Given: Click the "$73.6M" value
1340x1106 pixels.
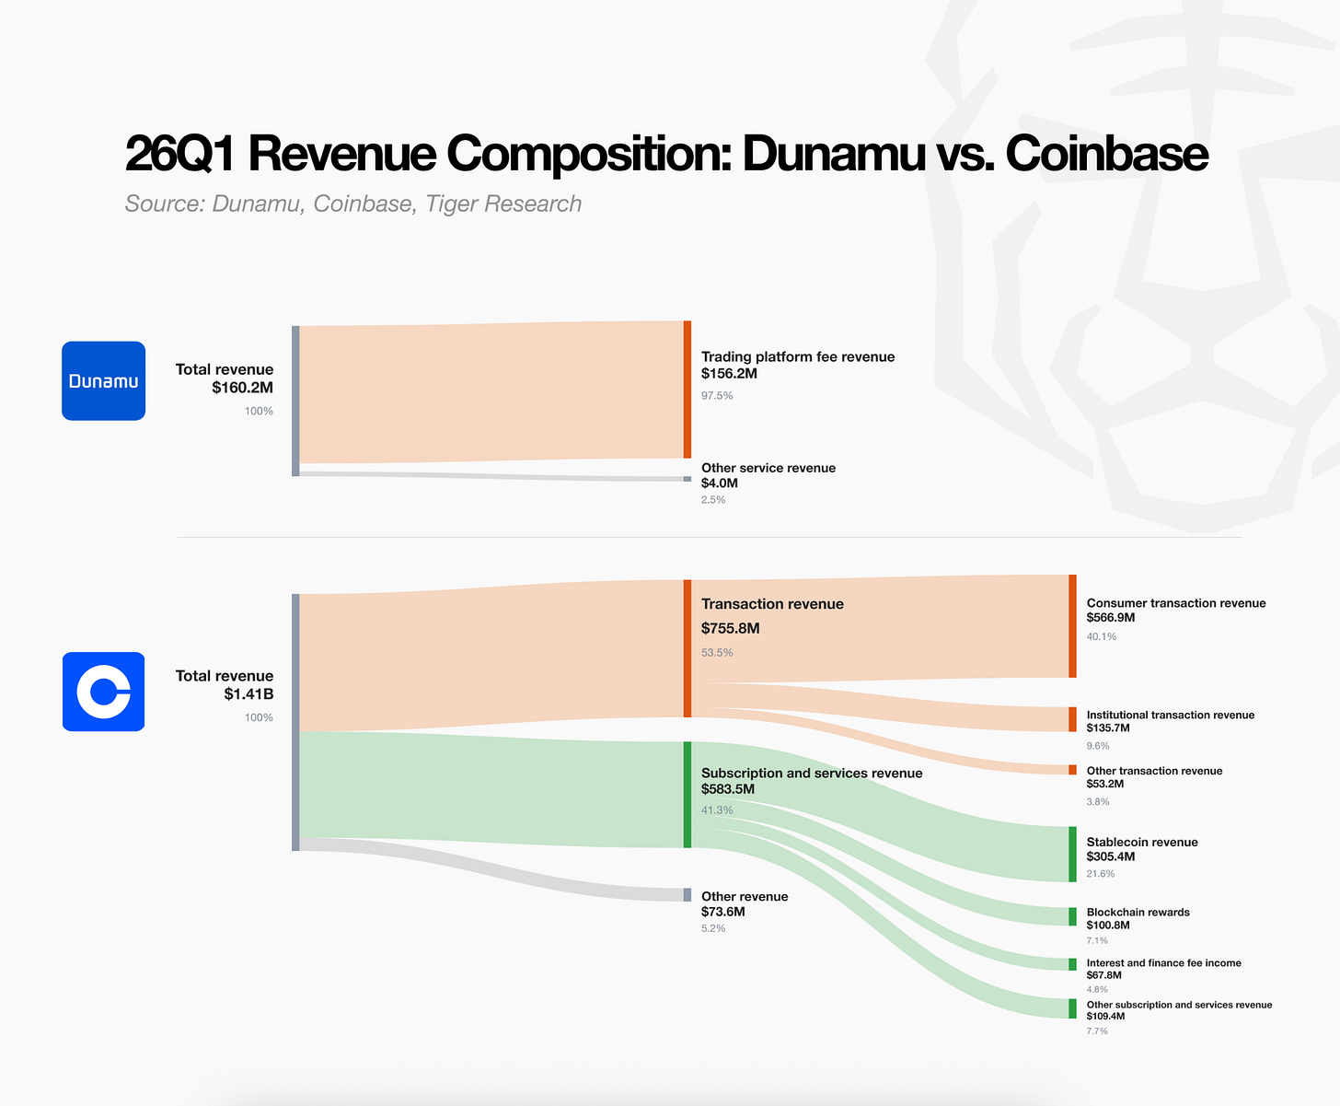Looking at the screenshot, I should [723, 912].
